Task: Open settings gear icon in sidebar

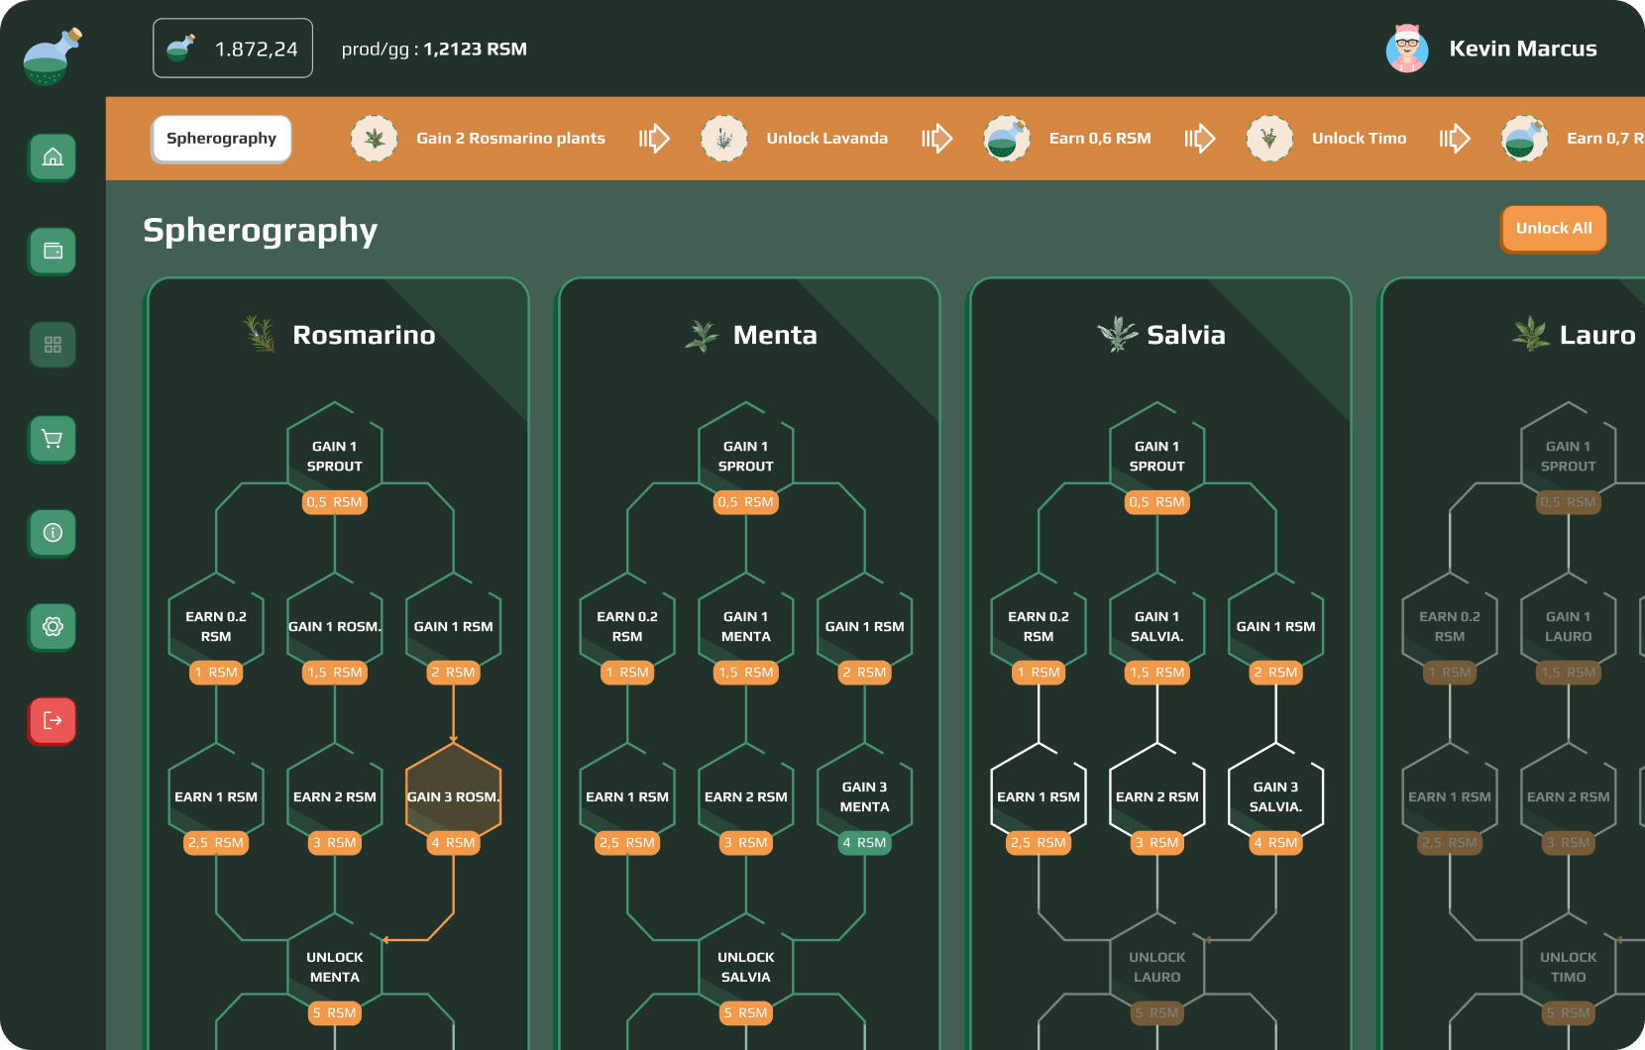Action: (53, 627)
